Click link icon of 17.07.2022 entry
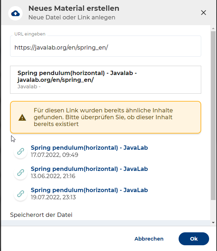Screen dimensions: 217x251 [x=20, y=152]
